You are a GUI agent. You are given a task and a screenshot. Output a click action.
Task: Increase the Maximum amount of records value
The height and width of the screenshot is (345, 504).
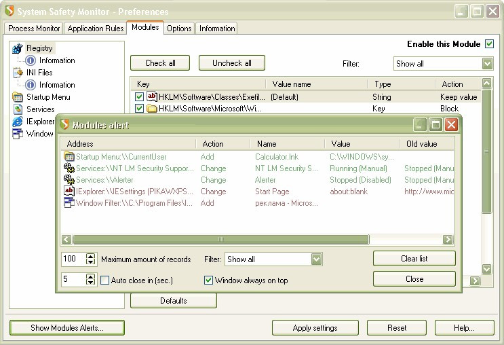coord(91,256)
